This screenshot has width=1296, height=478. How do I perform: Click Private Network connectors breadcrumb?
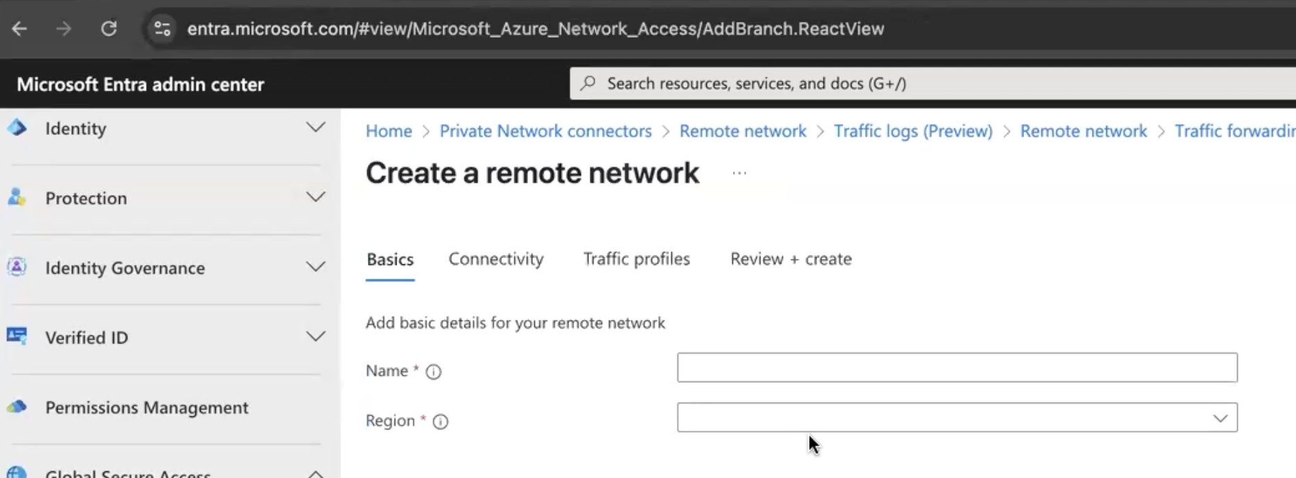[545, 131]
